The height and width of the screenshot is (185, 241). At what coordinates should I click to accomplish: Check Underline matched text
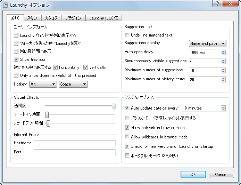(x=127, y=35)
